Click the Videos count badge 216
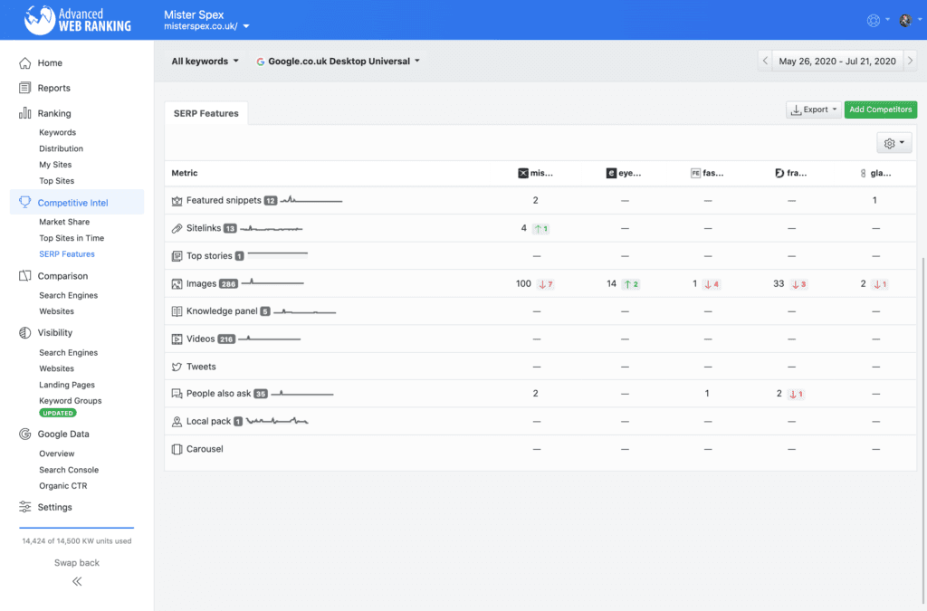Screen dimensions: 927x611 pyautogui.click(x=226, y=339)
